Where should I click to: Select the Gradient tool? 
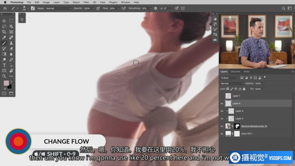(x=4, y=54)
